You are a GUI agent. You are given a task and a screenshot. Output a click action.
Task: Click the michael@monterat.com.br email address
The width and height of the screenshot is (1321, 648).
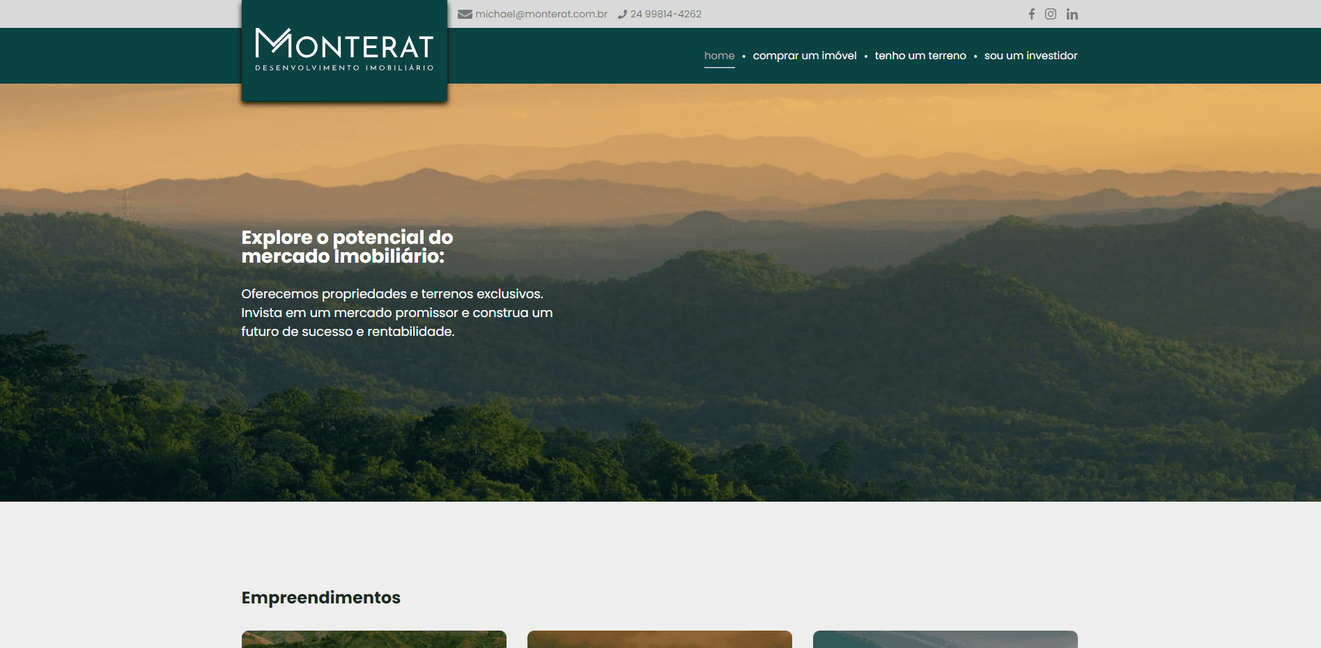541,14
